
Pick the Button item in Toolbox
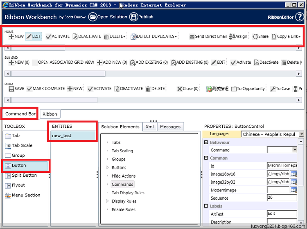(26, 166)
